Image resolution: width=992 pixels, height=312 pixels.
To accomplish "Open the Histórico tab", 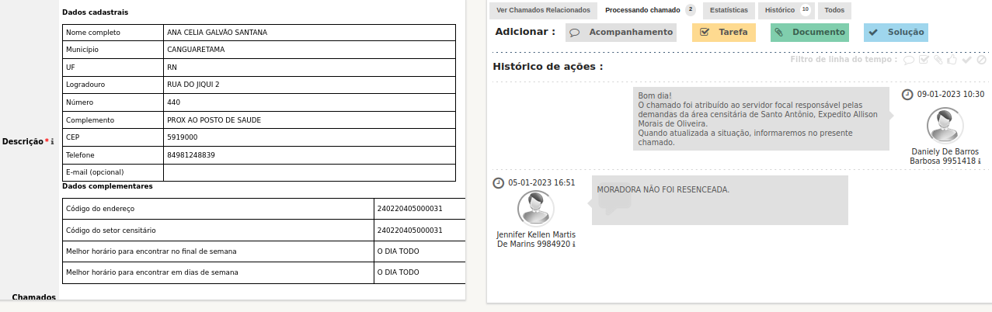I will click(786, 10).
